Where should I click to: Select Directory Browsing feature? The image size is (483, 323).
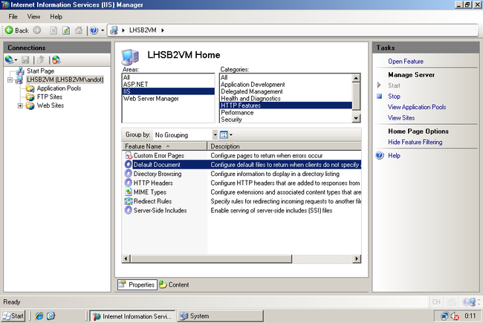point(158,174)
